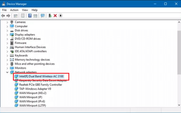The height and width of the screenshot is (113, 181).
Task: Click the Network adapters category icon
Action: coord(12,72)
